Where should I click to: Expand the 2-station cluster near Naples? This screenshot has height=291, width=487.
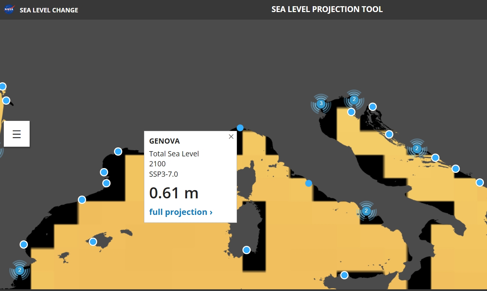click(x=366, y=211)
